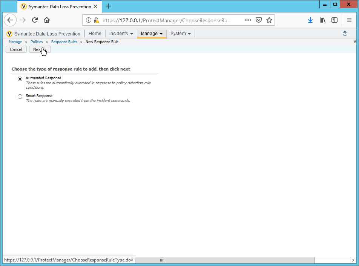Maximize the Firefox window

[x=335, y=5]
